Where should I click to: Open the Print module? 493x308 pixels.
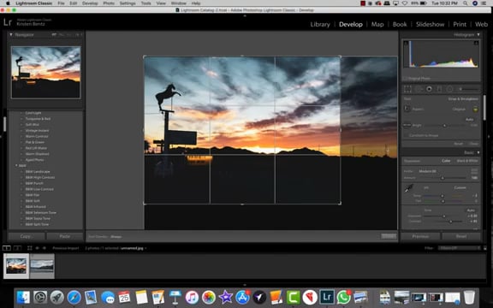tap(460, 24)
